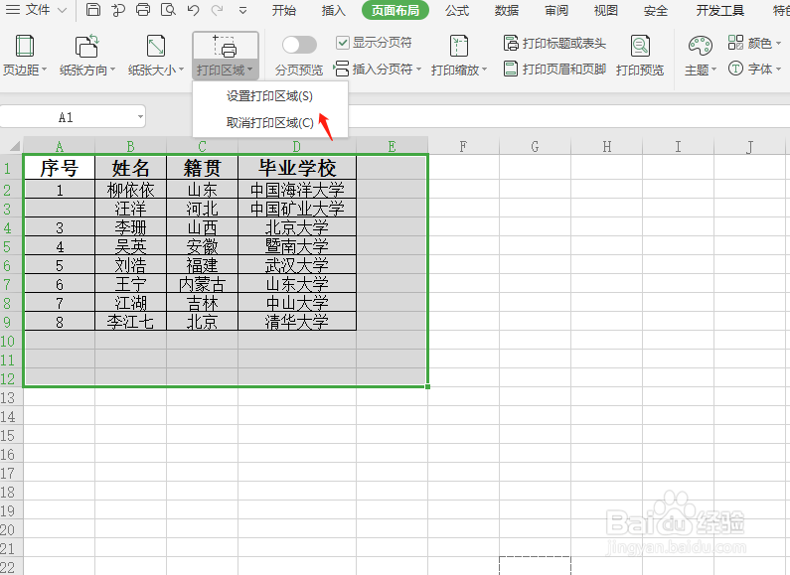Click cell containing 暨南大学
Image resolution: width=790 pixels, height=575 pixels.
pos(297,246)
